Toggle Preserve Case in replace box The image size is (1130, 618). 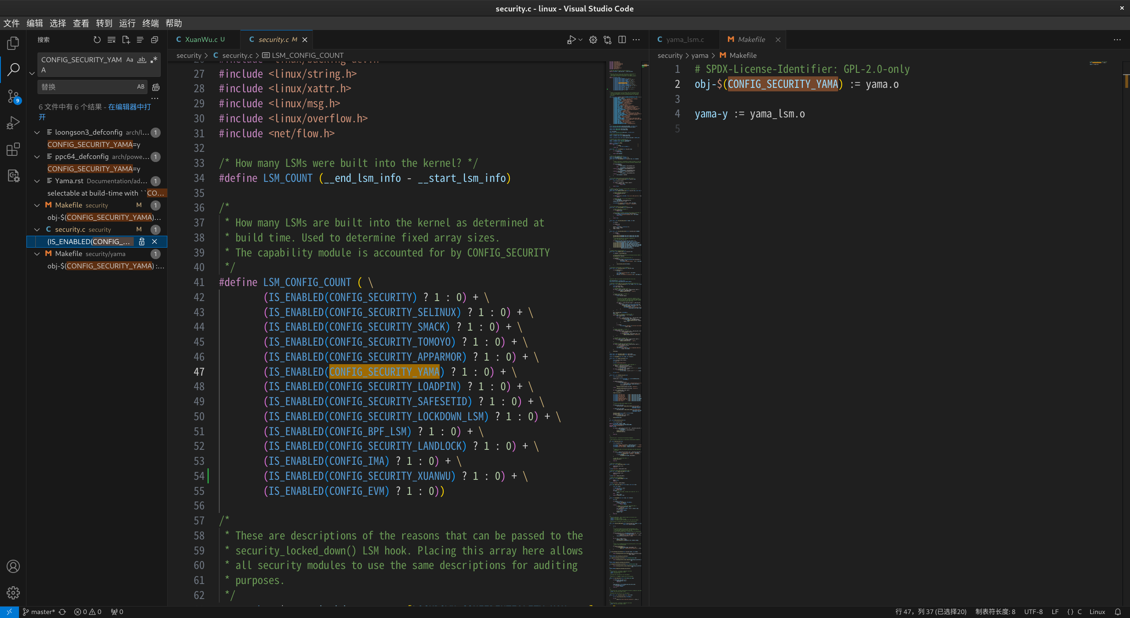141,87
